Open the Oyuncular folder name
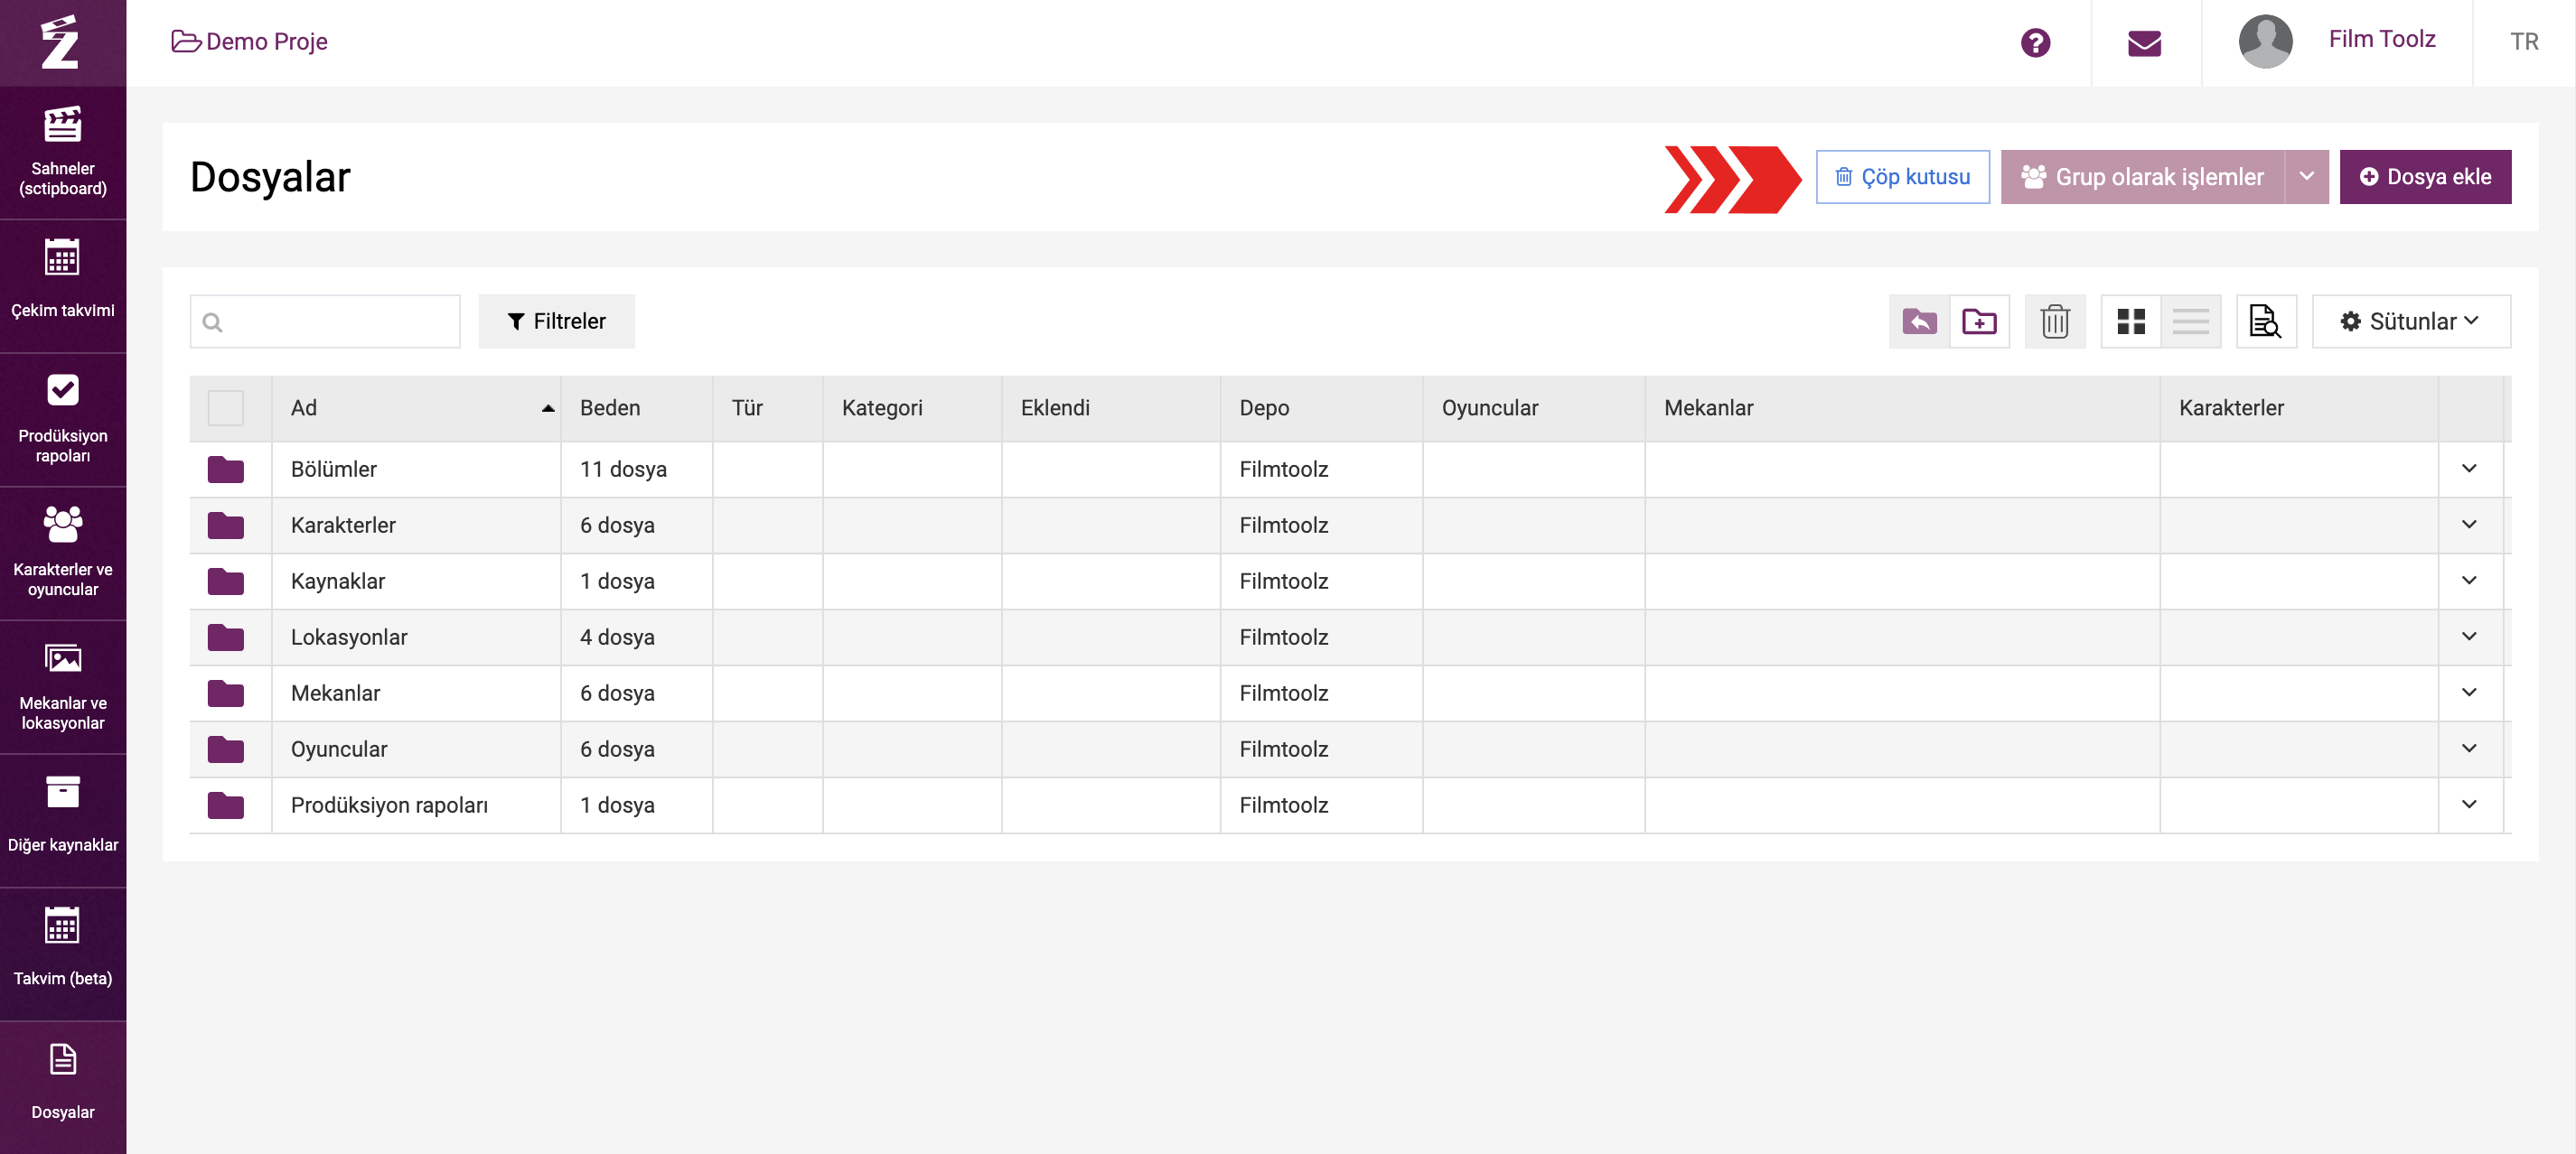Image resolution: width=2576 pixels, height=1154 pixels. coord(338,749)
